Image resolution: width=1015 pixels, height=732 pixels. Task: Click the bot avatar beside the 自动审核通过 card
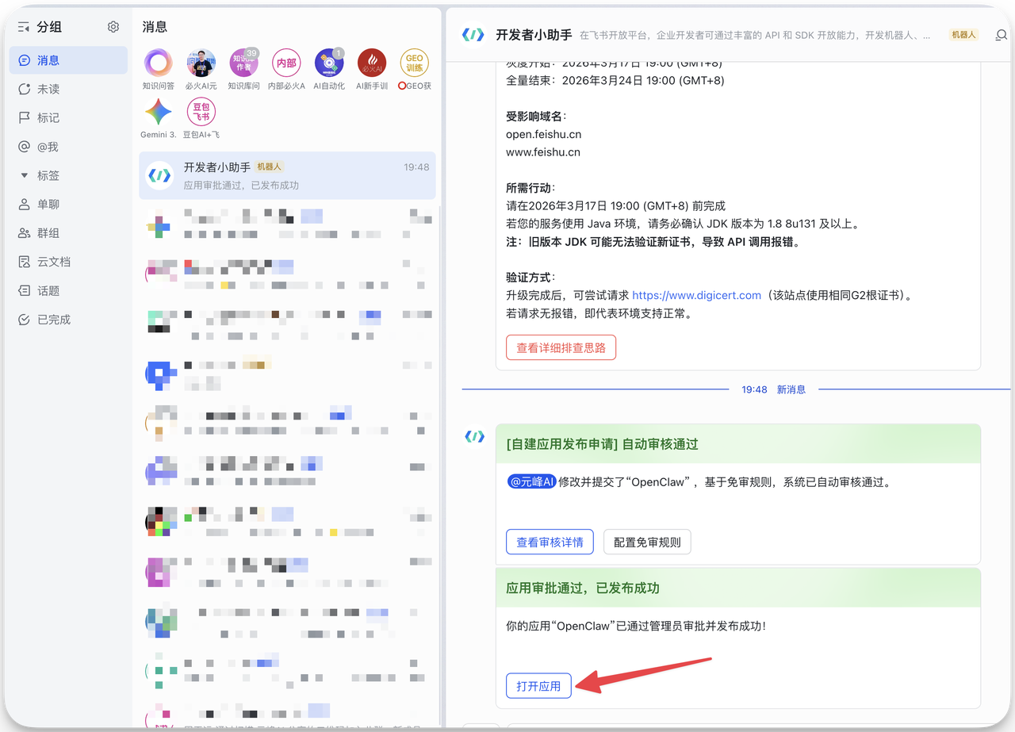(474, 436)
